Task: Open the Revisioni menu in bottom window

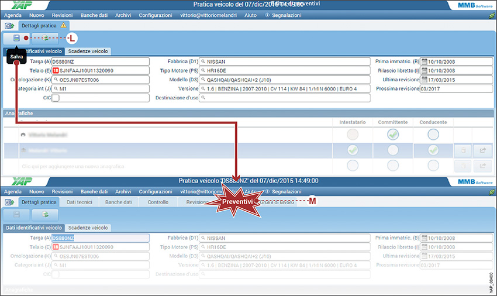Action: 62,192
